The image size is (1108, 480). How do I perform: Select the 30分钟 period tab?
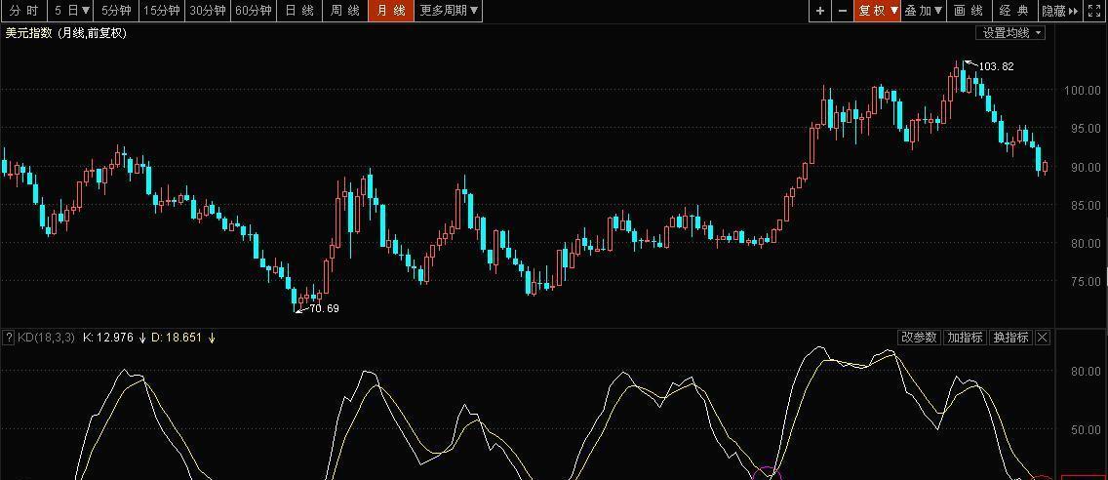click(x=208, y=11)
